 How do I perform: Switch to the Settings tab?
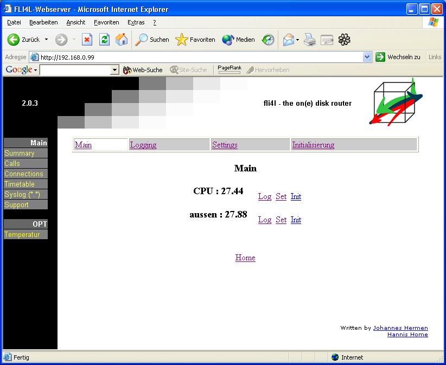tap(225, 145)
